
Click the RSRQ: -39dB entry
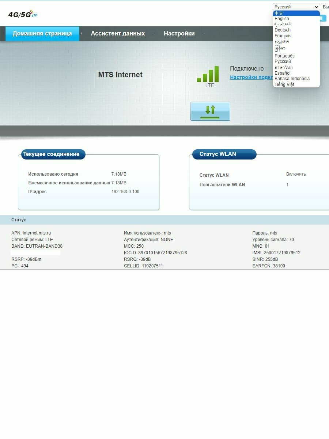coord(137,259)
